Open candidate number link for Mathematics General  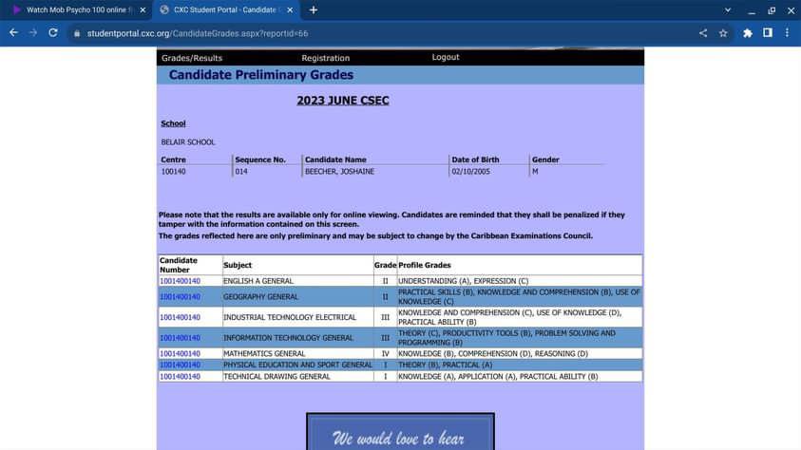click(180, 353)
